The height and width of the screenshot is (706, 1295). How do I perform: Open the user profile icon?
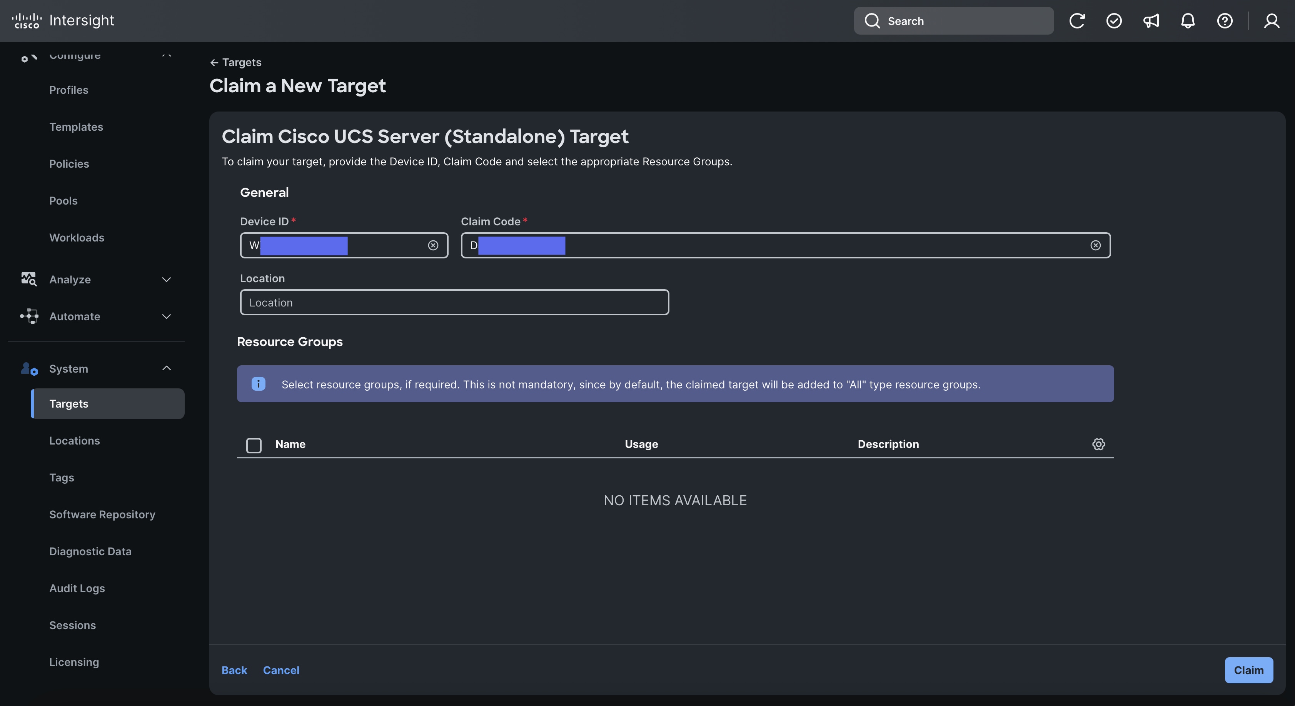tap(1272, 21)
